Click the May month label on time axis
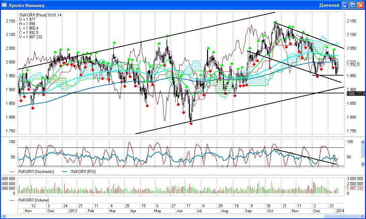This screenshot has height=219, width=366. [x=158, y=211]
